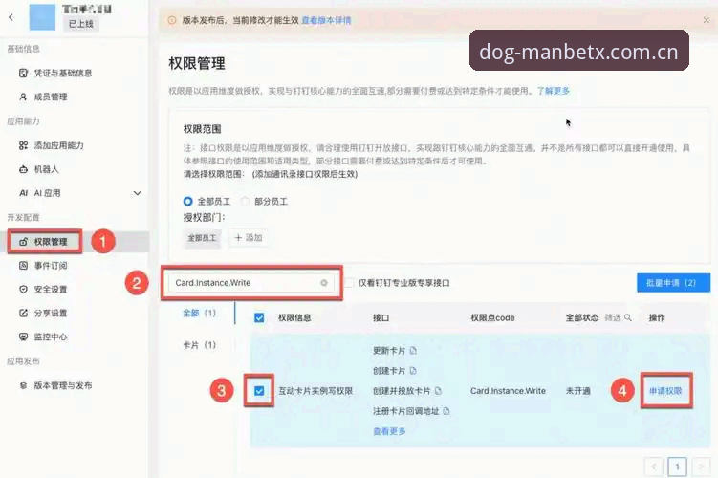Focus the Card.Instance.Write search field
Viewport: 718px width, 478px height.
(251, 282)
